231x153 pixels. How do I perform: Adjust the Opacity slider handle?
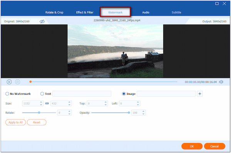click(129, 113)
